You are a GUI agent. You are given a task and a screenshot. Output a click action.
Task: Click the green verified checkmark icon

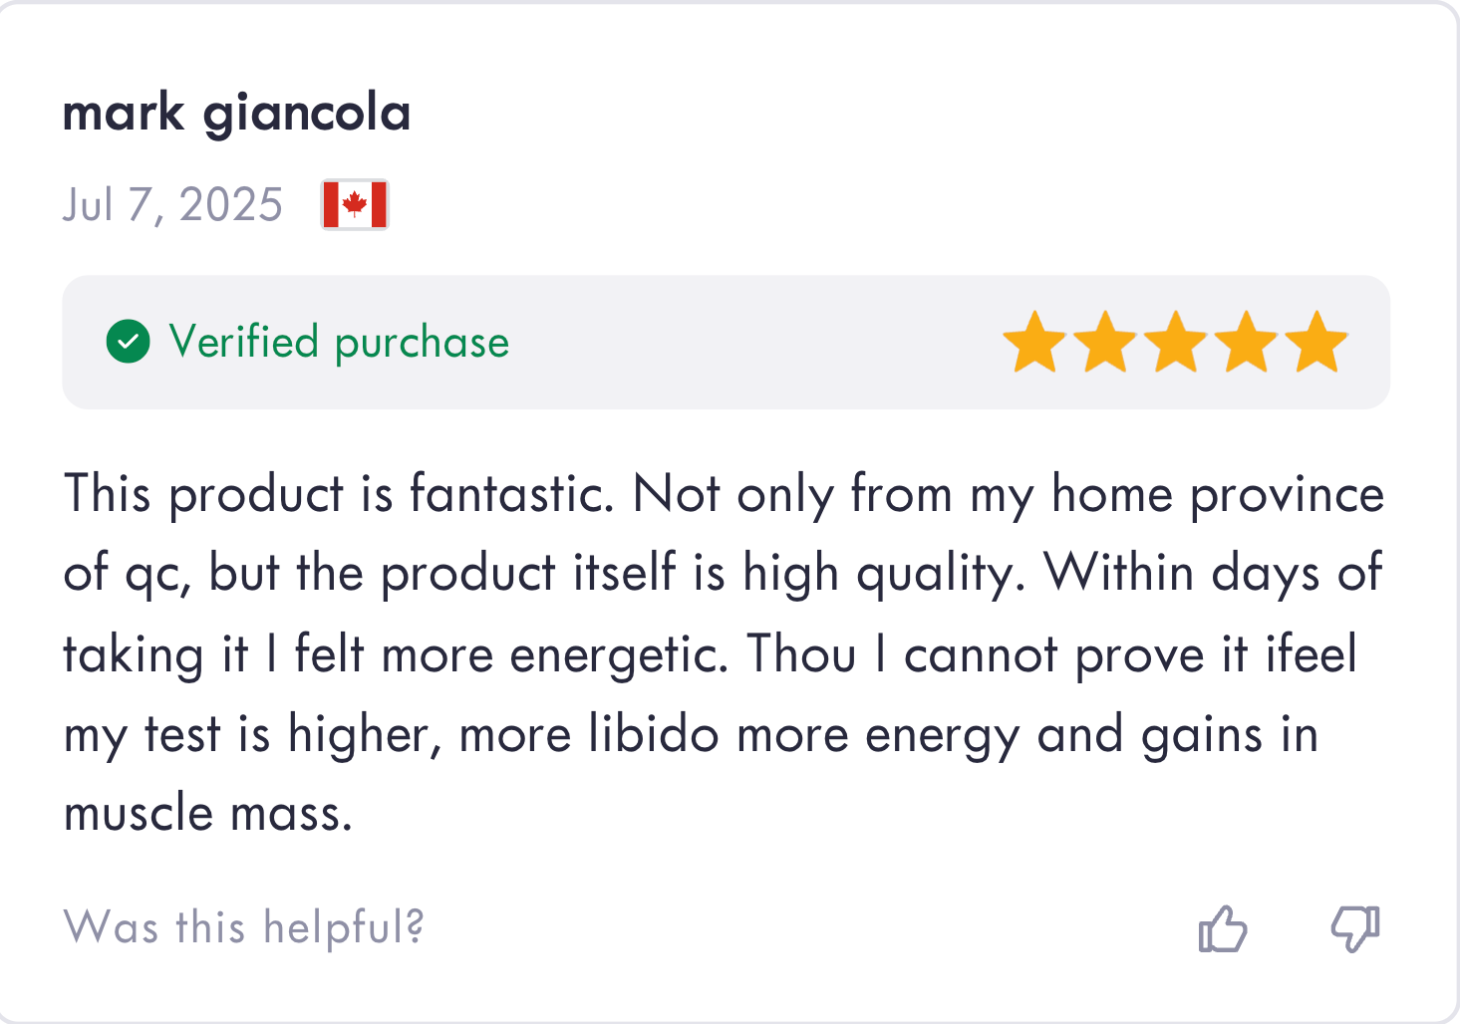click(x=129, y=342)
